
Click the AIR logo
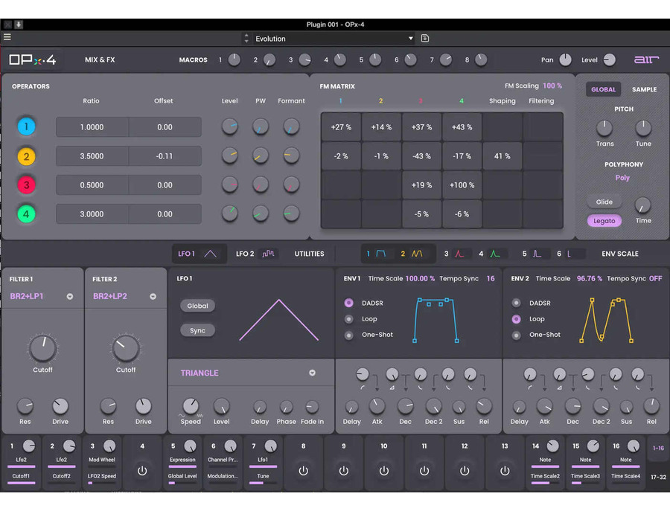click(645, 60)
